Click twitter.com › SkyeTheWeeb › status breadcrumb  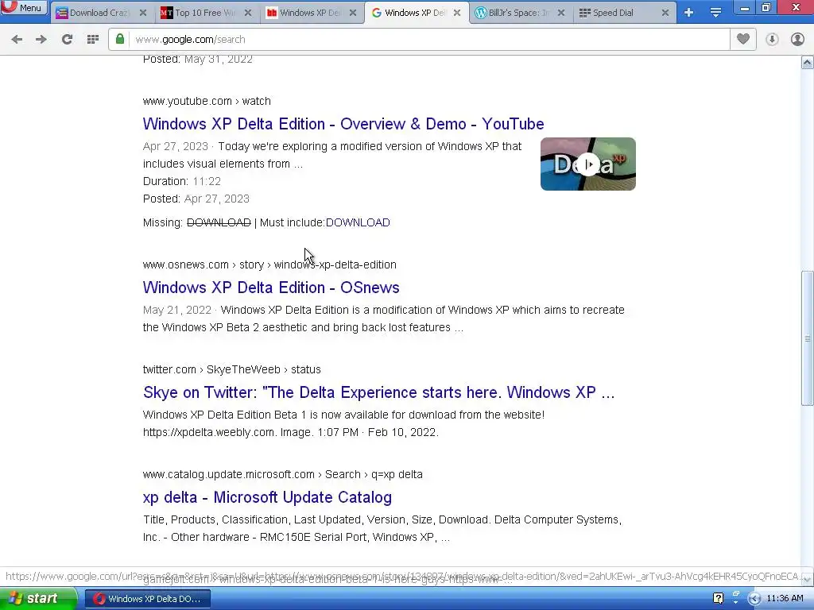point(231,369)
